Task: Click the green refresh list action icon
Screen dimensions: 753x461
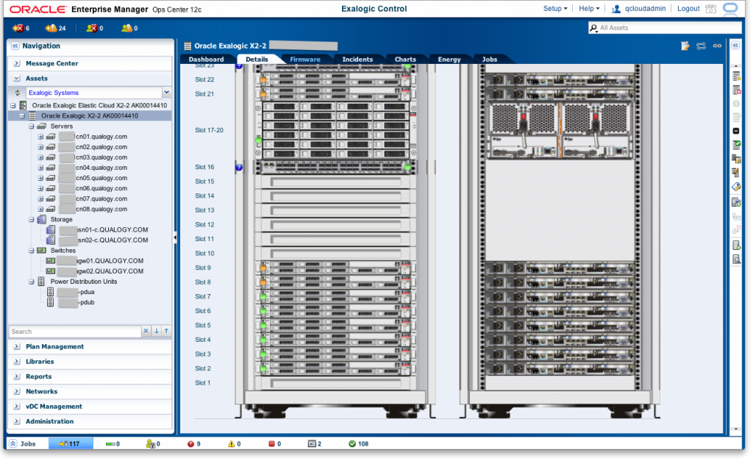Action: click(x=736, y=145)
